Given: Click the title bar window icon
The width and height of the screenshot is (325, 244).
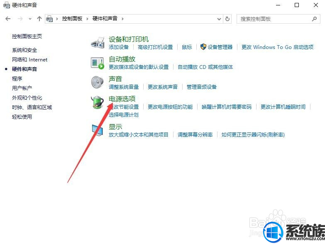Looking at the screenshot, I should (x=7, y=5).
